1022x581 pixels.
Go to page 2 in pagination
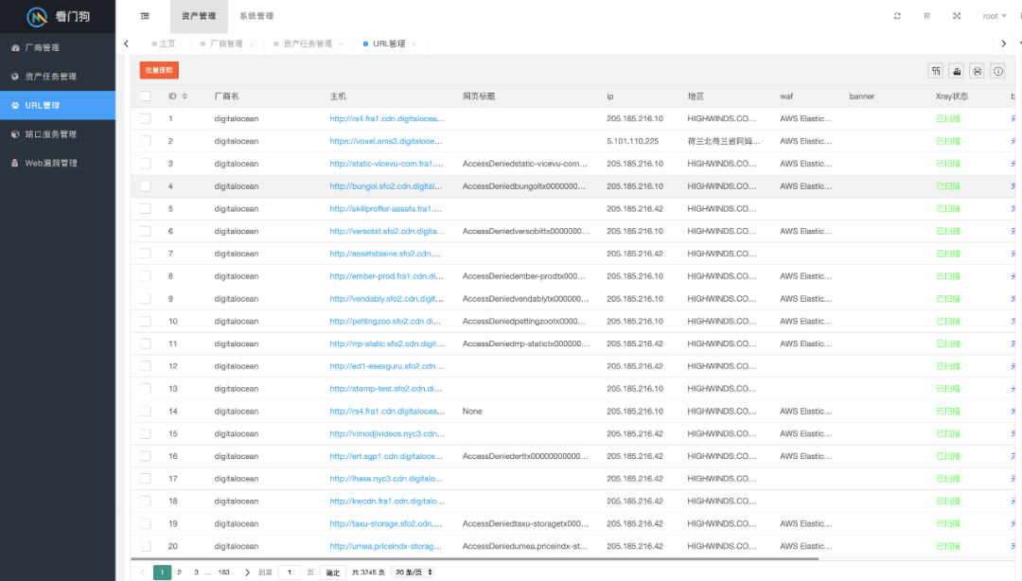tap(179, 572)
